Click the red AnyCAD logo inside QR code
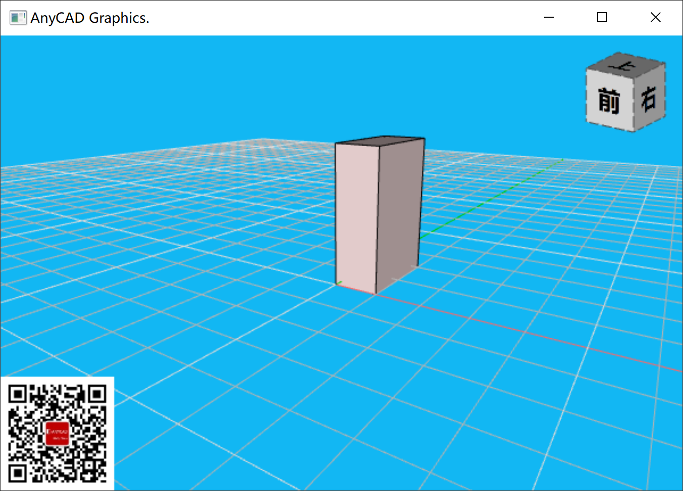The image size is (683, 491). point(57,433)
